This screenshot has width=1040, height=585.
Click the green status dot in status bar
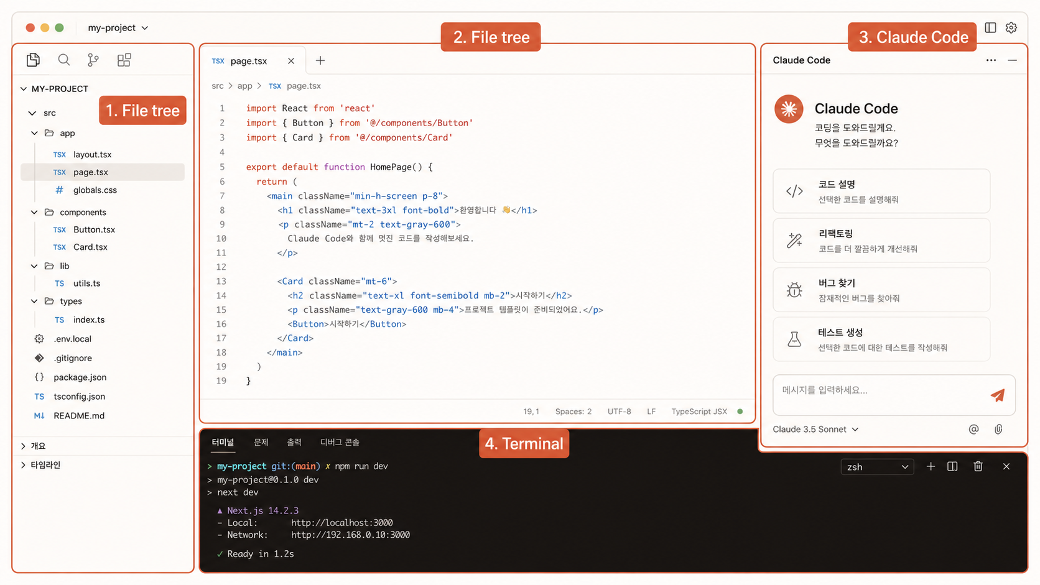[740, 412]
